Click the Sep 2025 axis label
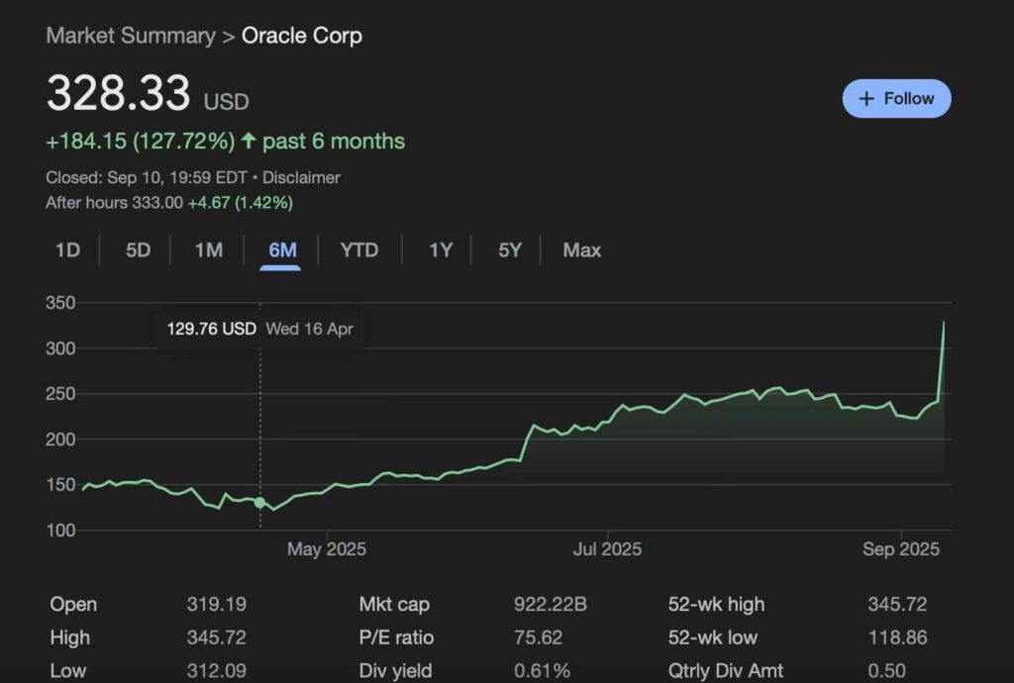The width and height of the screenshot is (1014, 683). click(901, 549)
